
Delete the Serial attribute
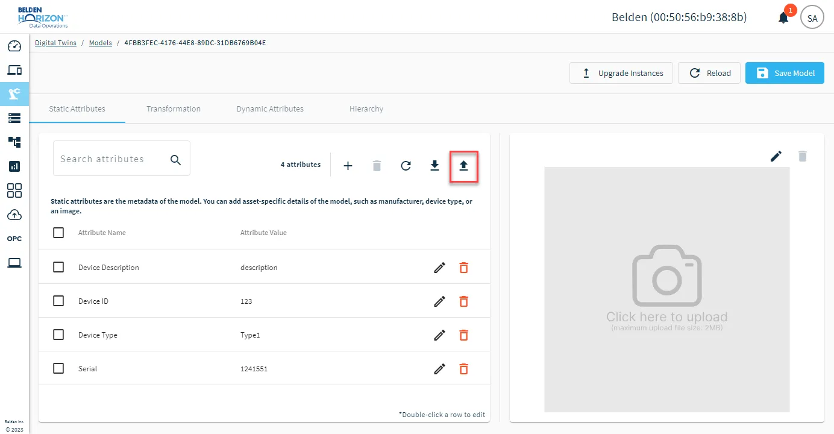[x=463, y=369]
